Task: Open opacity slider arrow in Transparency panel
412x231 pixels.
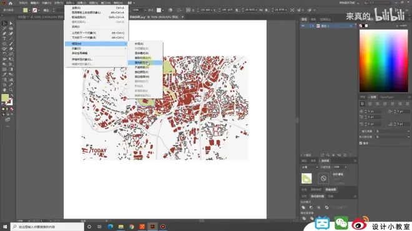Action: click(x=346, y=167)
